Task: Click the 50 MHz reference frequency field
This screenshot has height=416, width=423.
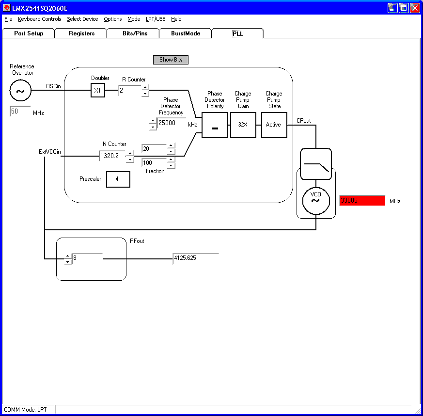Action: pyautogui.click(x=19, y=111)
